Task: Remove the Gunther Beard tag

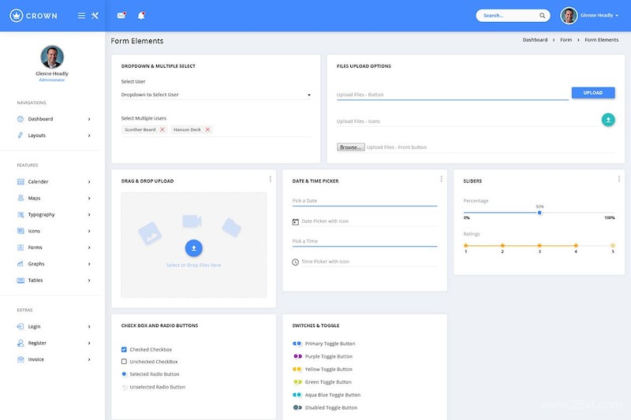Action: pyautogui.click(x=162, y=130)
